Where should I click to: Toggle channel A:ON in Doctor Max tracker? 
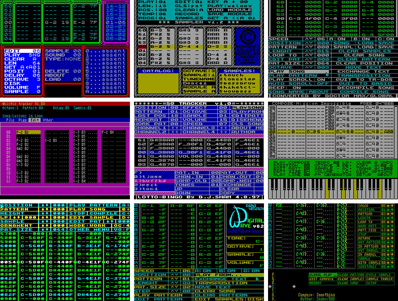tap(337, 39)
